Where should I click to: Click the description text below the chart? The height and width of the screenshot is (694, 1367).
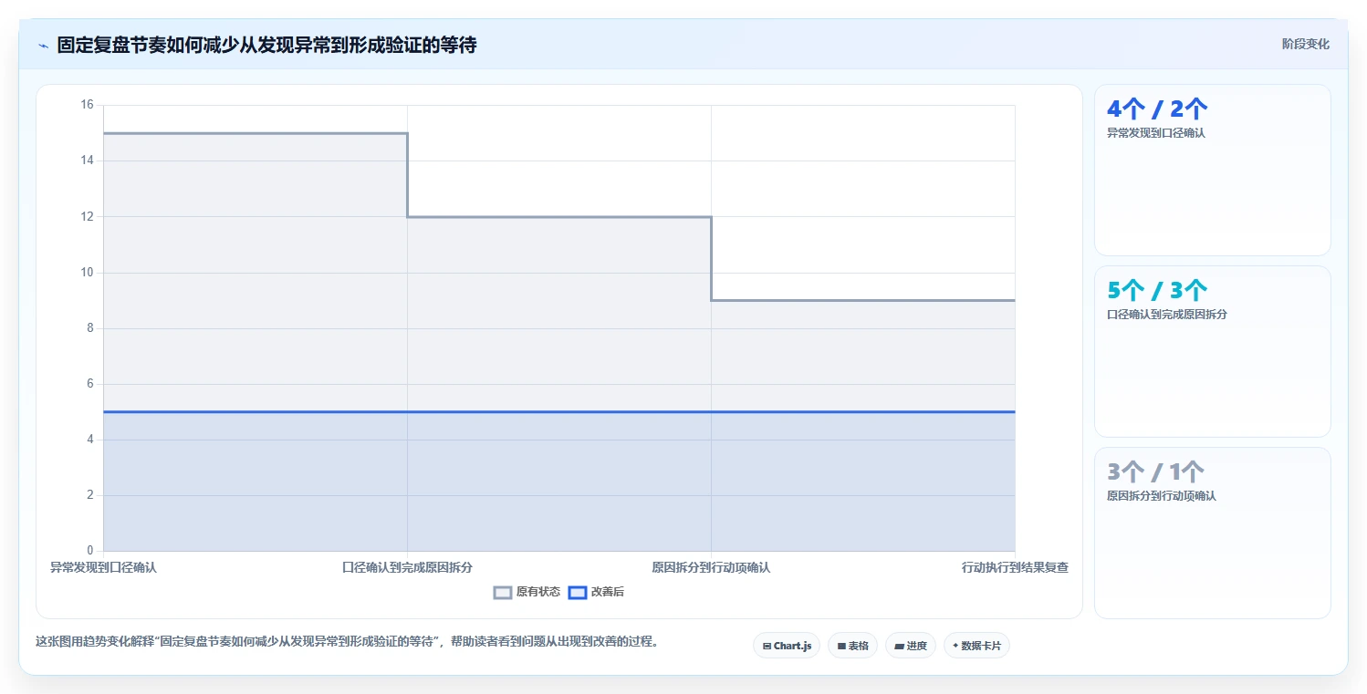[347, 641]
